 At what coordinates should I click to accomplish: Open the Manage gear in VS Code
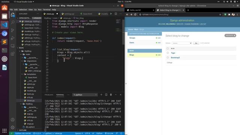13,127
